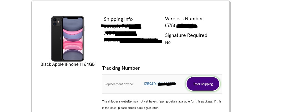
Task: Click the Signature Required heading
Action: (x=186, y=35)
